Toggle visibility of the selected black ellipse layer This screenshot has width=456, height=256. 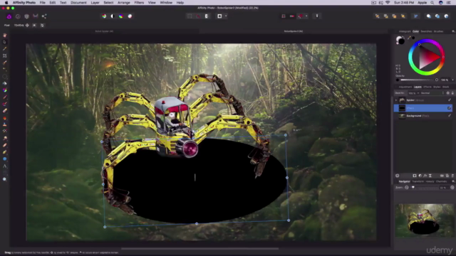(450, 108)
